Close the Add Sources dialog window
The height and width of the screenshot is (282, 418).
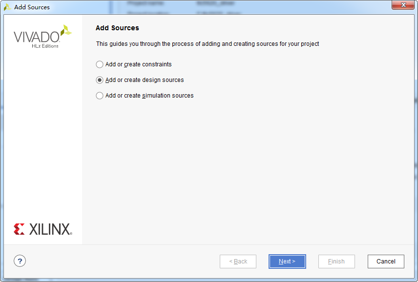[403, 5]
